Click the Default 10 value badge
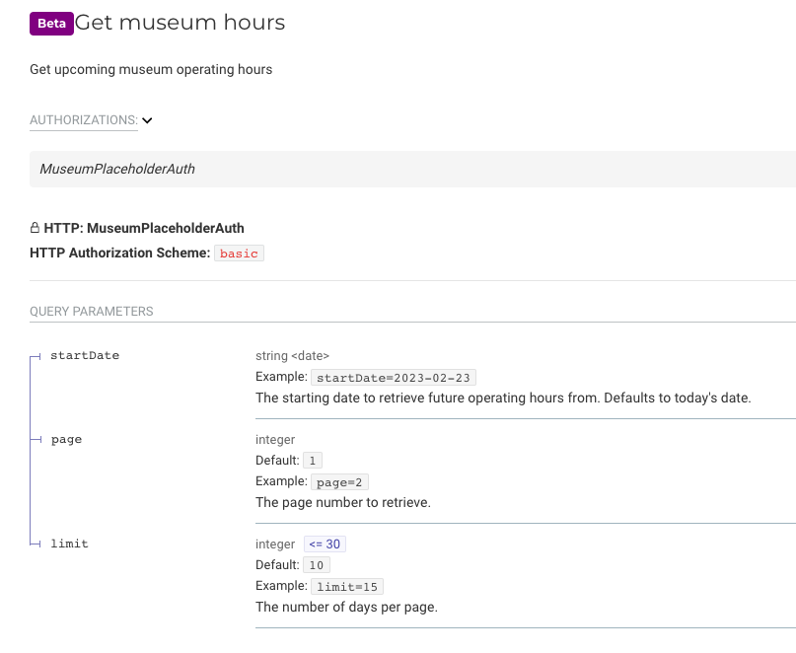This screenshot has height=653, width=796. click(x=316, y=564)
